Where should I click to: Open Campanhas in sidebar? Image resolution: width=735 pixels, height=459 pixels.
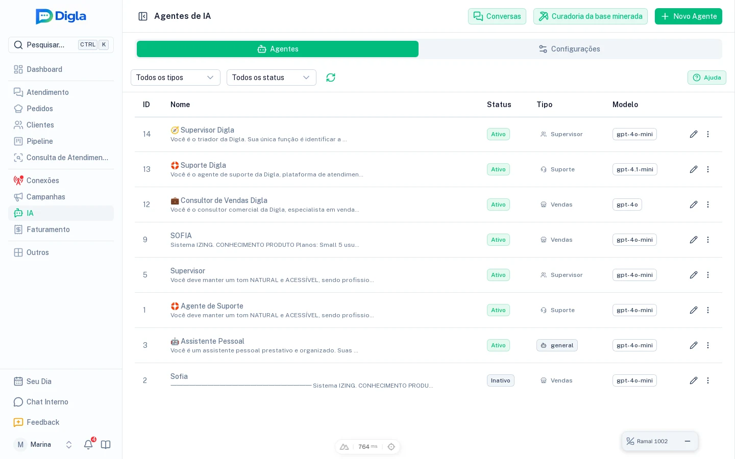[x=61, y=197]
